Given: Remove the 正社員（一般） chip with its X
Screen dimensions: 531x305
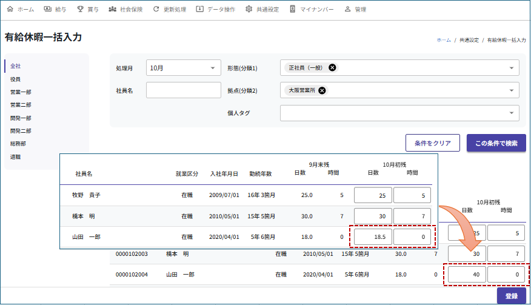Looking at the screenshot, I should [x=332, y=67].
